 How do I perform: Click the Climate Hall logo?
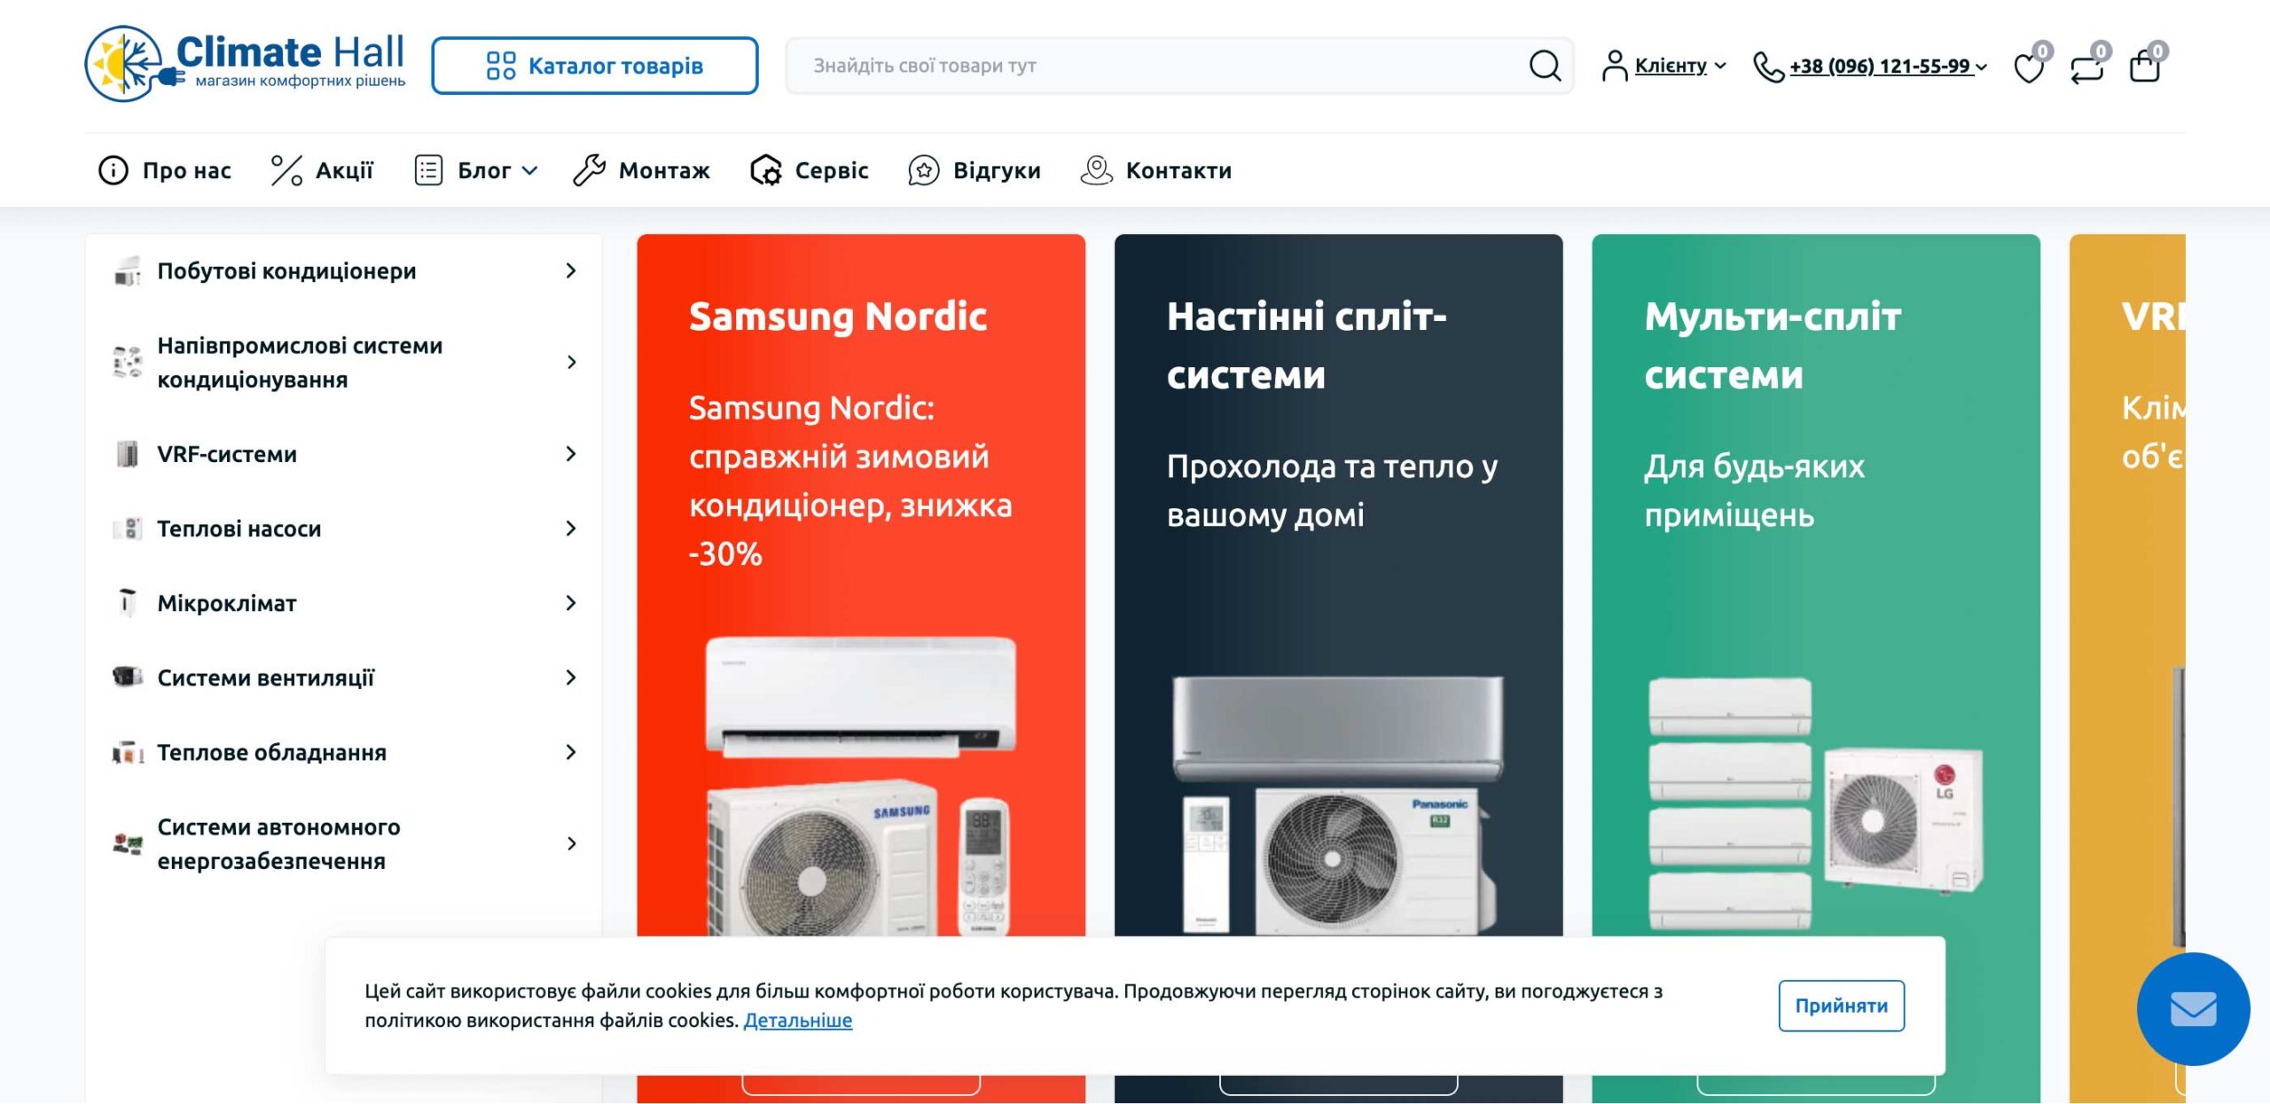[x=245, y=64]
